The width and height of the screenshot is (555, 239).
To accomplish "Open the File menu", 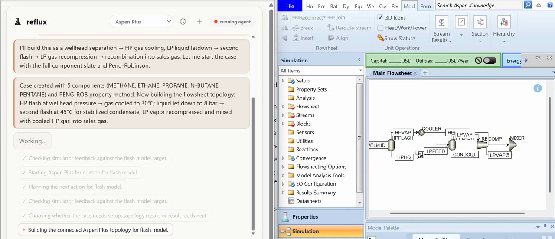I will (290, 6).
